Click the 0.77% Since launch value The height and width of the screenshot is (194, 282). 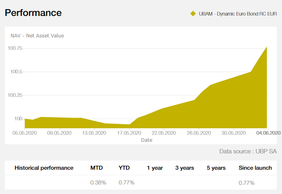pos(247,182)
